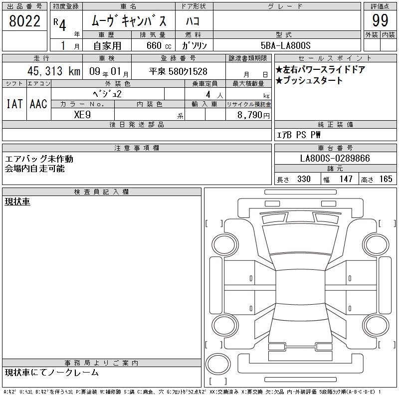Click the evaluation score 99
This screenshot has width=399, height=399.
380,21
